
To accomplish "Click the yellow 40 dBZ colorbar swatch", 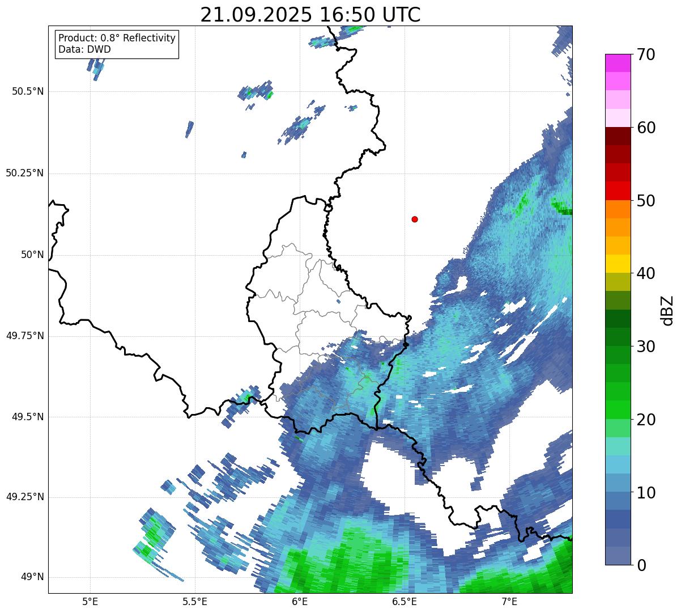I will click(618, 264).
